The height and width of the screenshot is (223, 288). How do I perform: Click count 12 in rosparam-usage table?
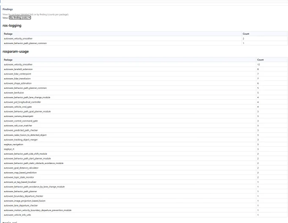pyautogui.click(x=258, y=65)
